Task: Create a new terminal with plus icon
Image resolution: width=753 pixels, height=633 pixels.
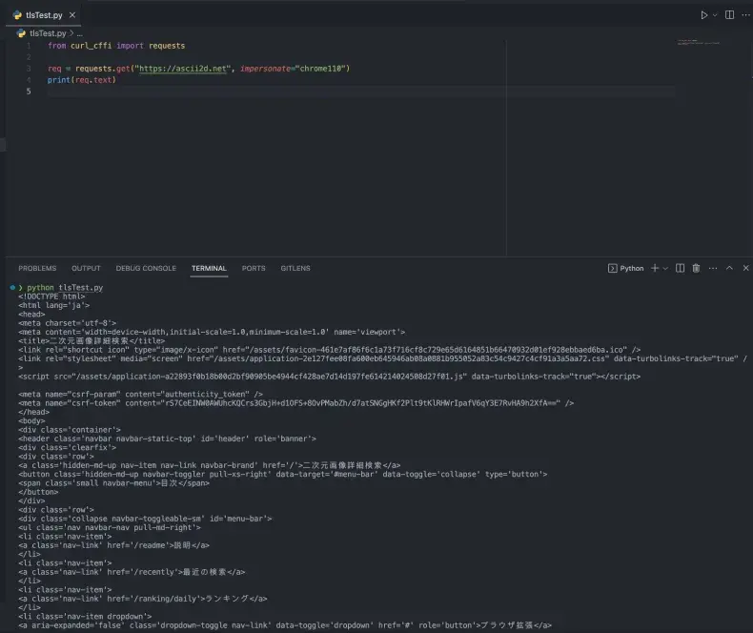Action: tap(655, 269)
